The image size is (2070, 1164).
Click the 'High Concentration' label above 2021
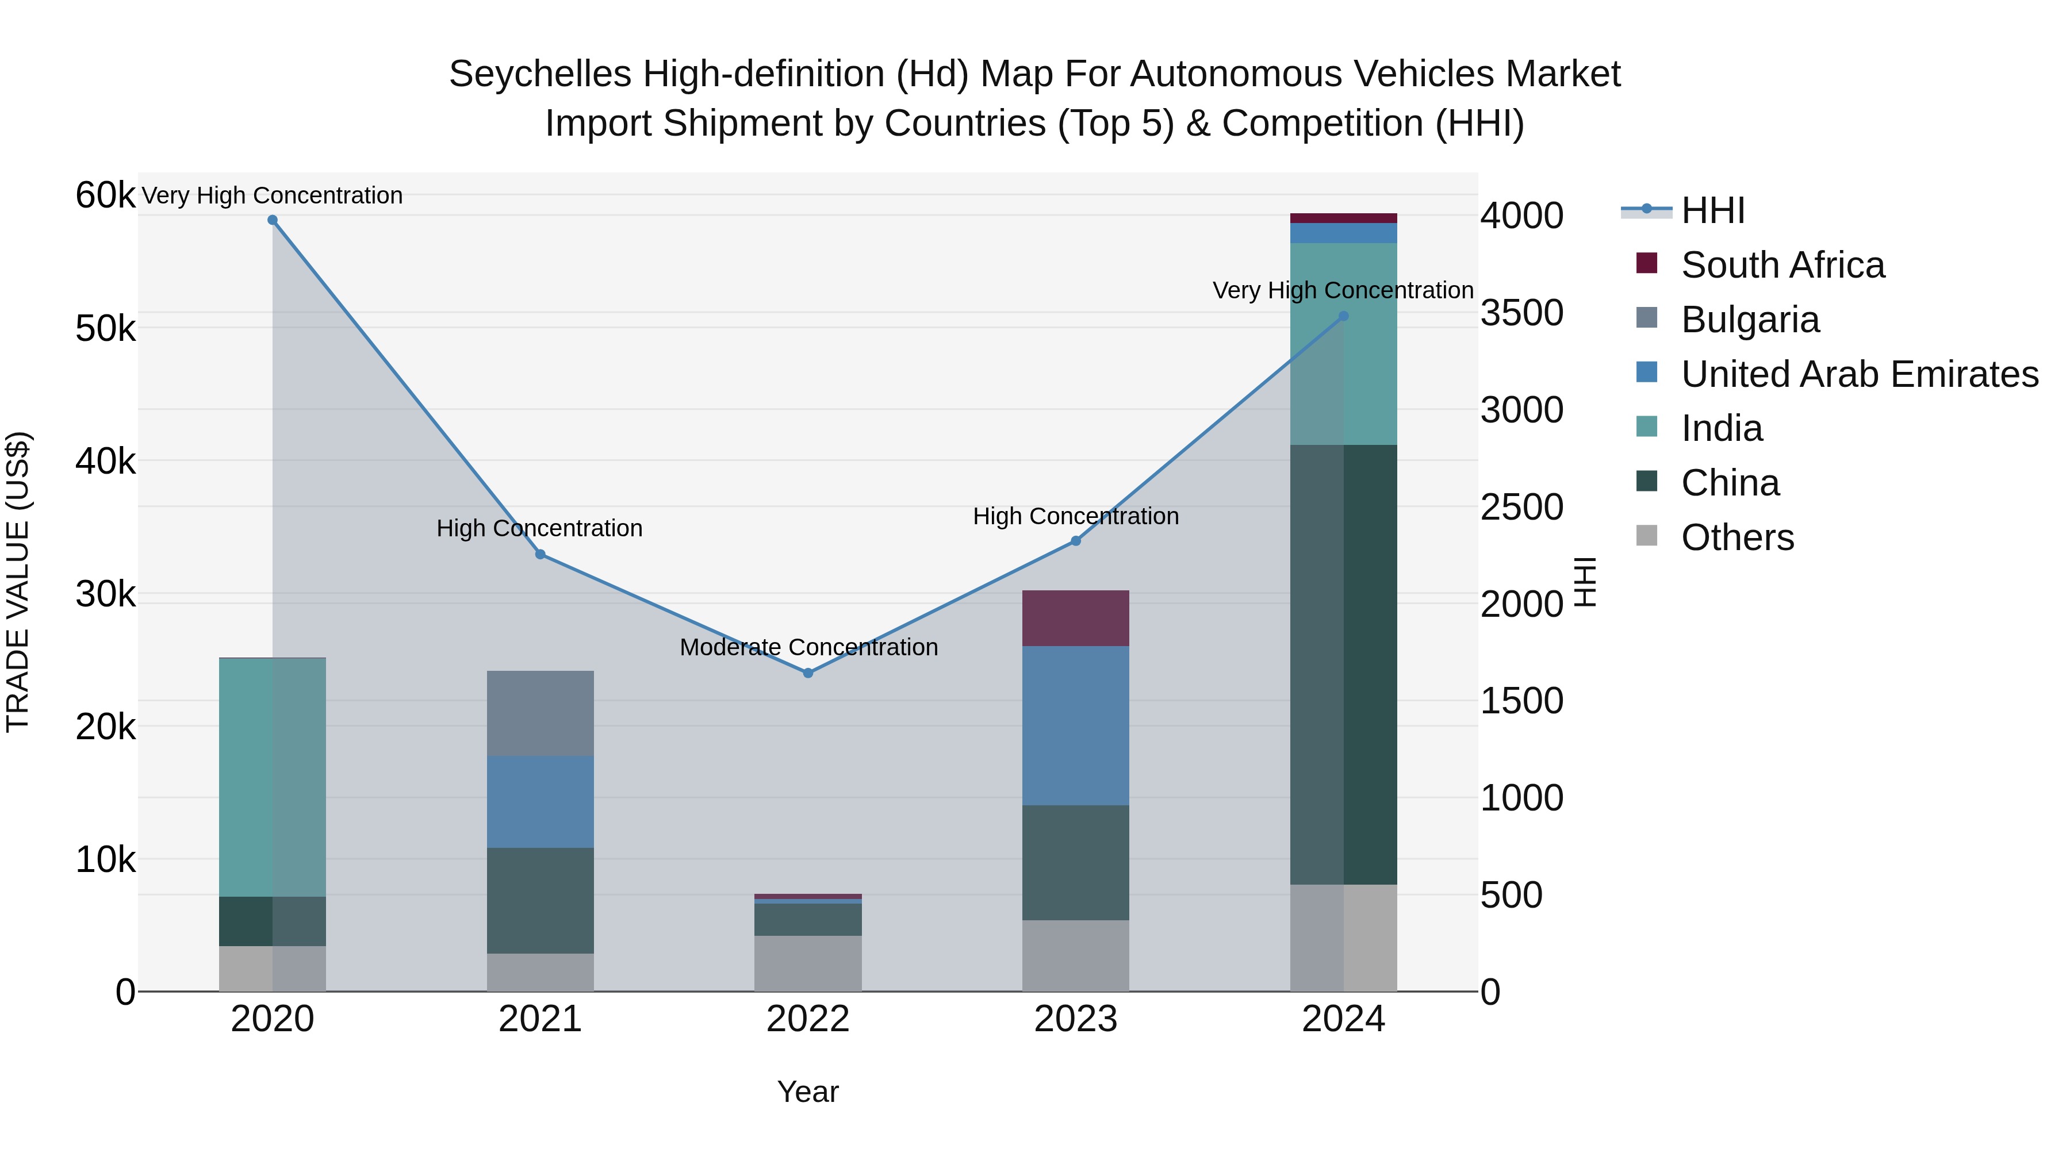pyautogui.click(x=540, y=529)
